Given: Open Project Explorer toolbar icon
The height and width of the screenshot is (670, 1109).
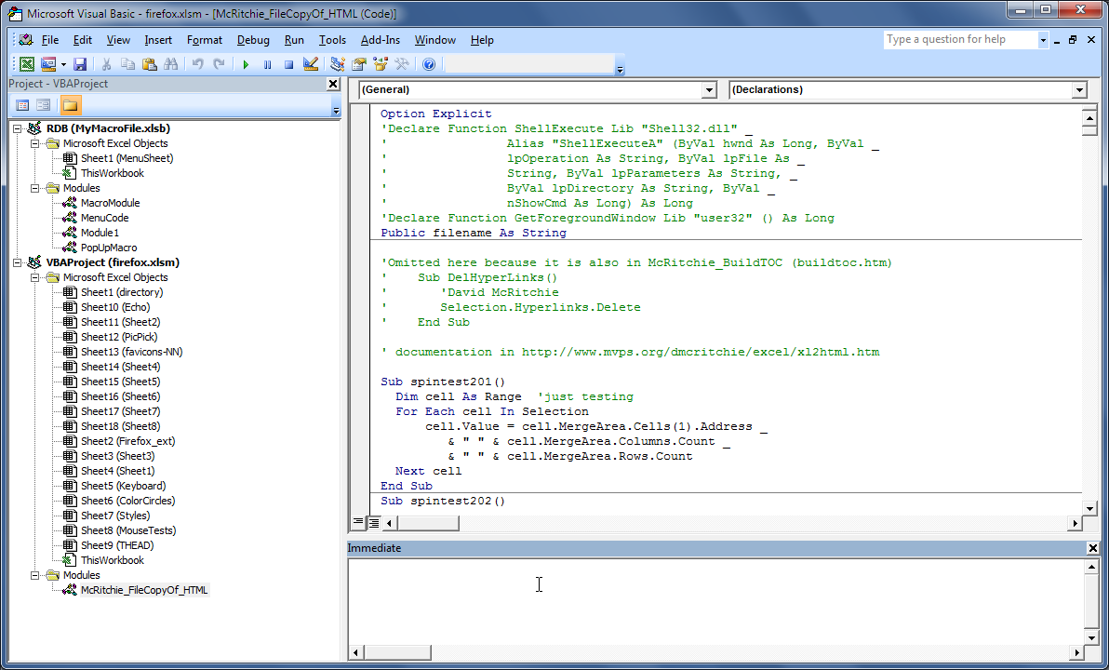Looking at the screenshot, I should point(338,64).
